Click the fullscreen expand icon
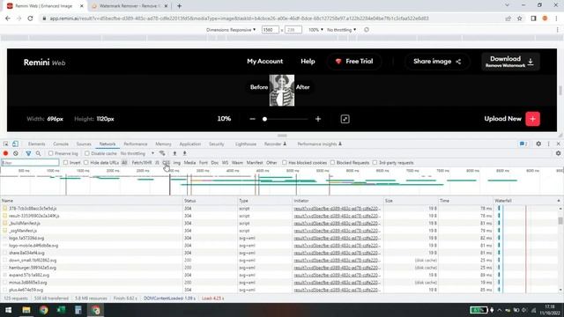Viewport: 564px width, 317px height. pyautogui.click(x=345, y=119)
